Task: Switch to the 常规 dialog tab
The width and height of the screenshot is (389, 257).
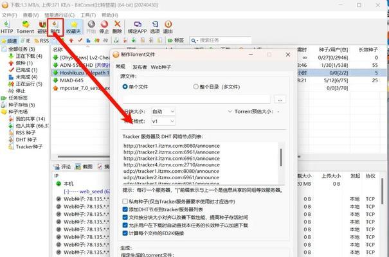Action: coord(121,66)
